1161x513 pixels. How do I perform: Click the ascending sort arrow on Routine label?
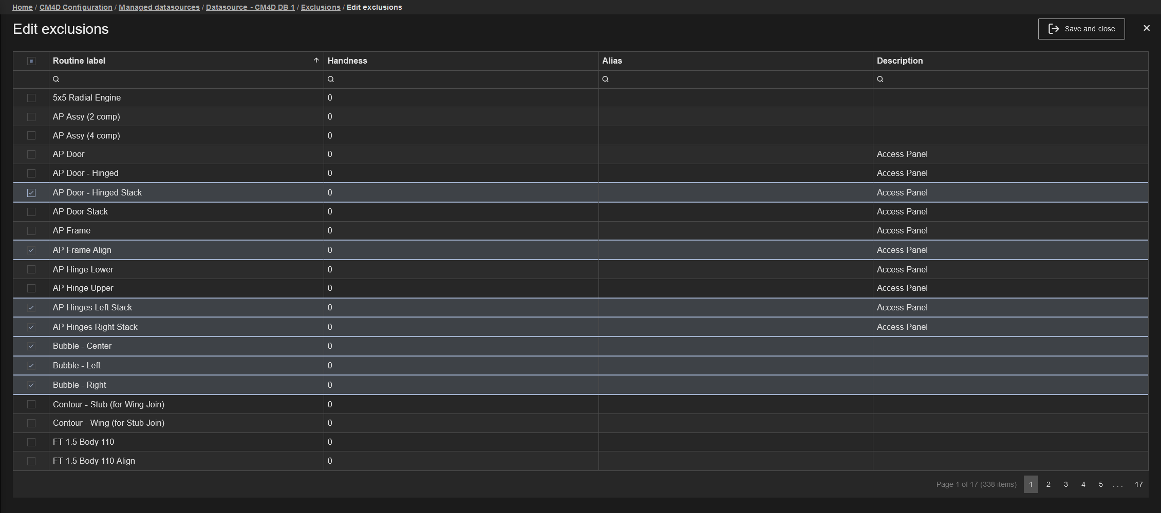316,61
